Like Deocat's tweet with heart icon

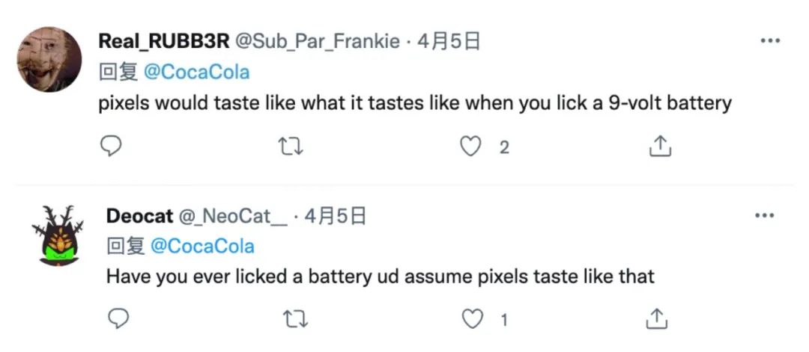pyautogui.click(x=472, y=320)
